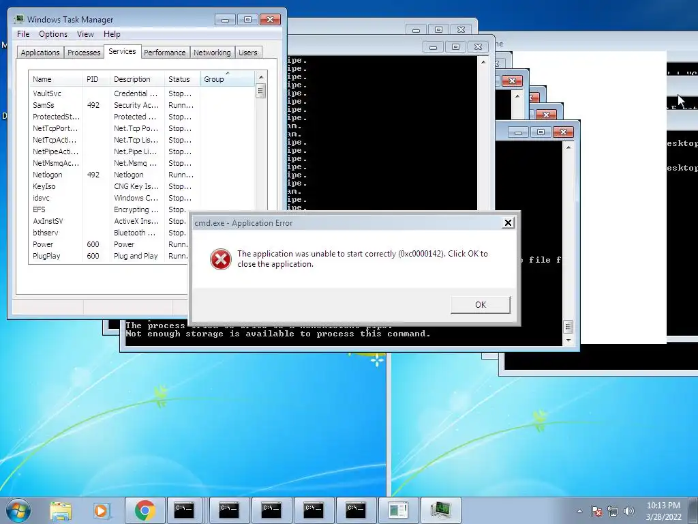
Task: Open the last cmd window taskbar button
Action: click(x=355, y=510)
